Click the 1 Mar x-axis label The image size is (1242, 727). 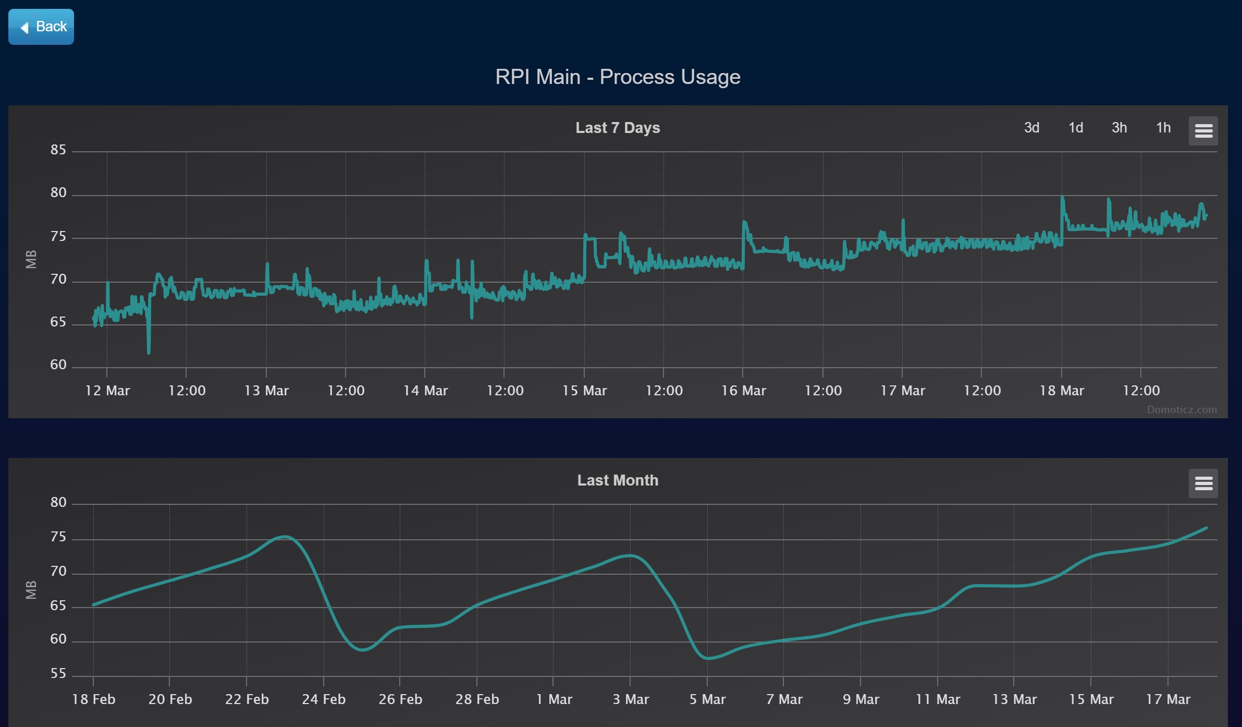[x=554, y=699]
